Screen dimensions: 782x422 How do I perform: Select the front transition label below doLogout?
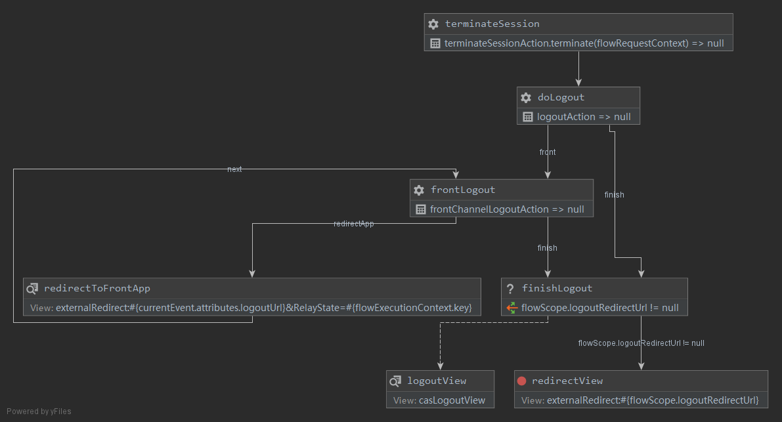(x=547, y=152)
